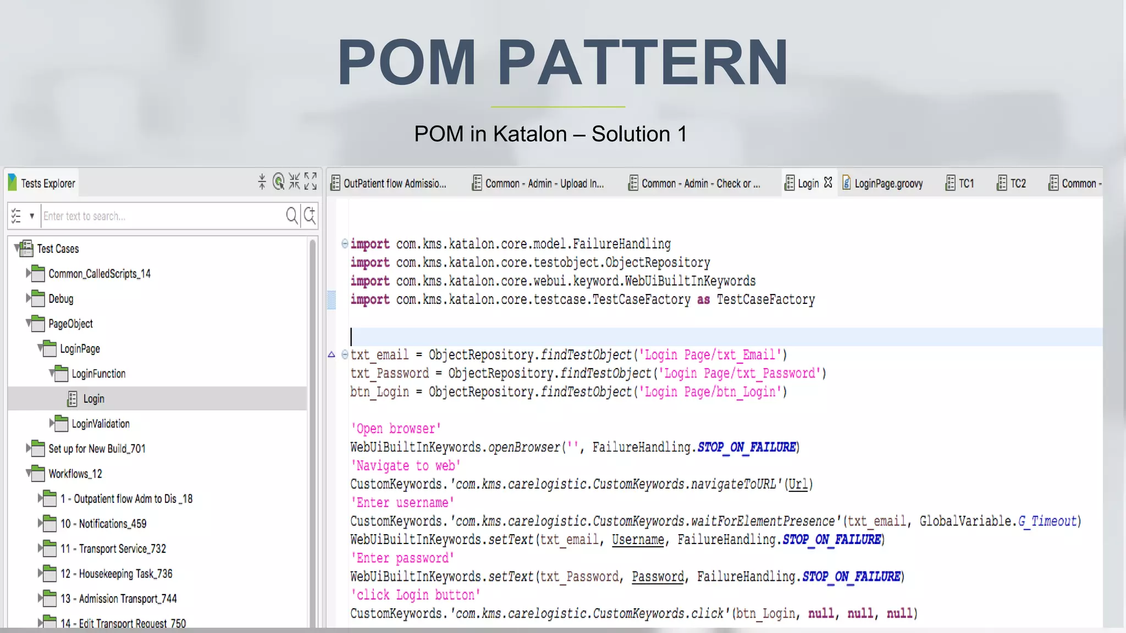Click the checklist filter icon beside search

[16, 216]
